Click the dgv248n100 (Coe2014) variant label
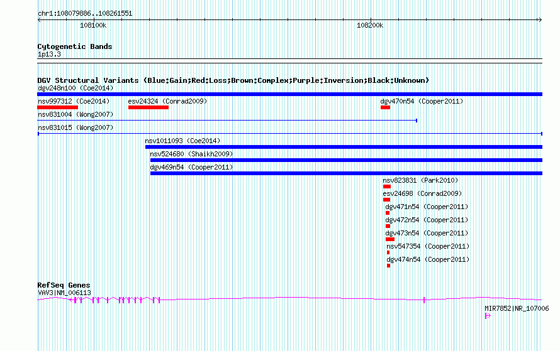560x351 pixels. [76, 88]
